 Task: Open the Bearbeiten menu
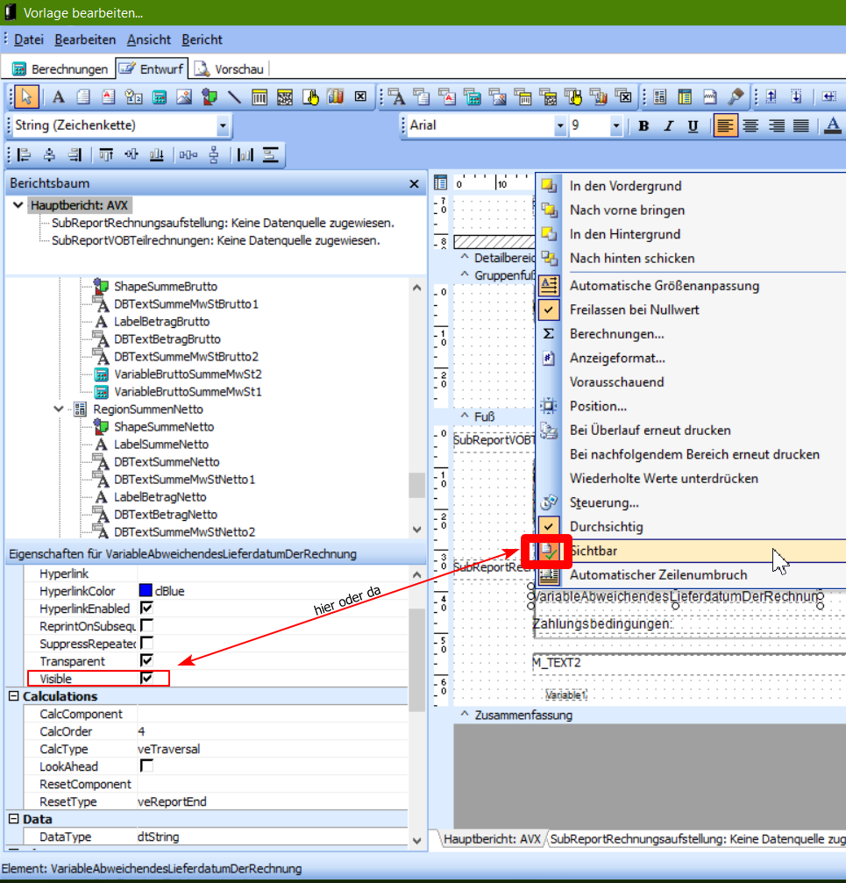85,39
